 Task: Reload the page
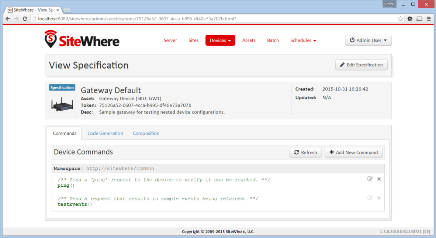pos(25,18)
